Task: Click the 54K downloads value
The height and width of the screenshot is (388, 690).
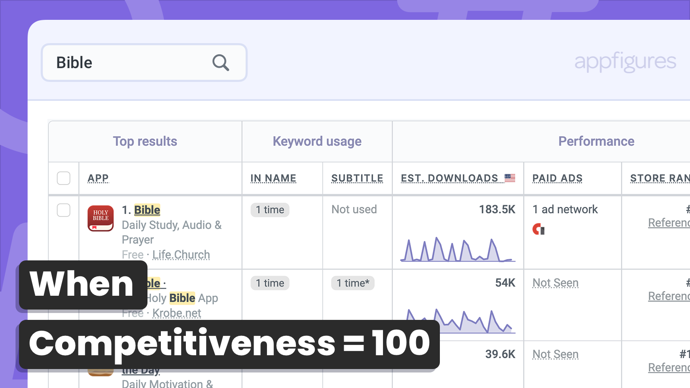Action: click(505, 283)
